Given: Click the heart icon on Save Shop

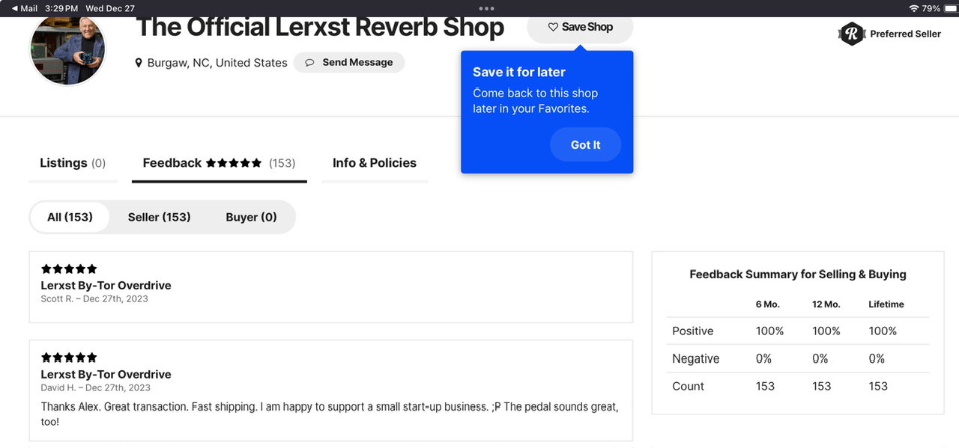Looking at the screenshot, I should coord(553,27).
